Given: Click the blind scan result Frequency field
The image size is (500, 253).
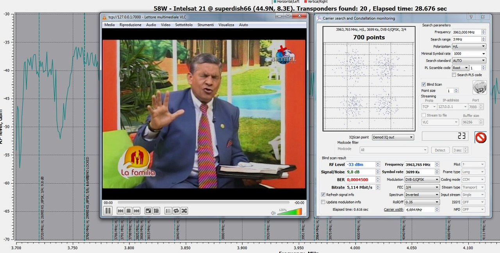Looking at the screenshot, I should coord(422,165).
